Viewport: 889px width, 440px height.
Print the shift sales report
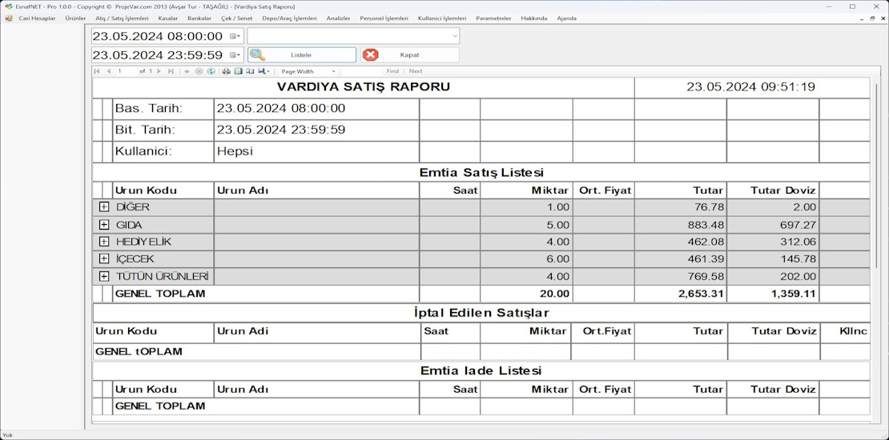pyautogui.click(x=226, y=71)
